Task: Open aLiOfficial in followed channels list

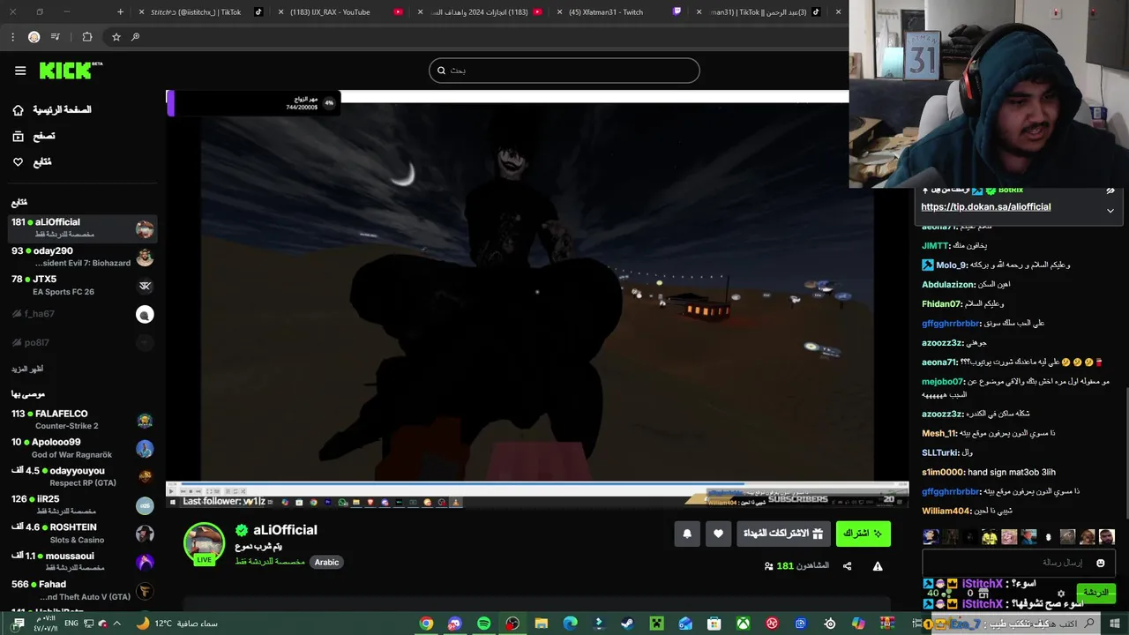Action: pos(82,228)
